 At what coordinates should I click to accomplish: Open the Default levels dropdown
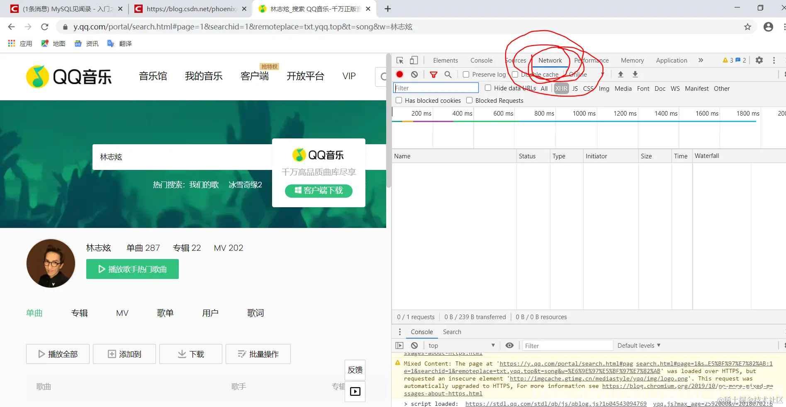pos(638,345)
